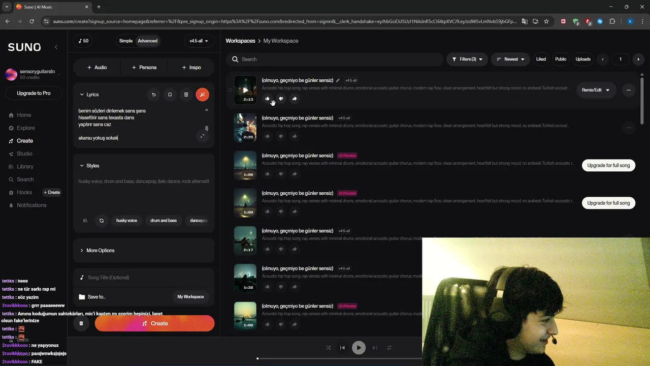Click the lyrics box scrollbar
This screenshot has height=366, width=650.
pos(206,129)
